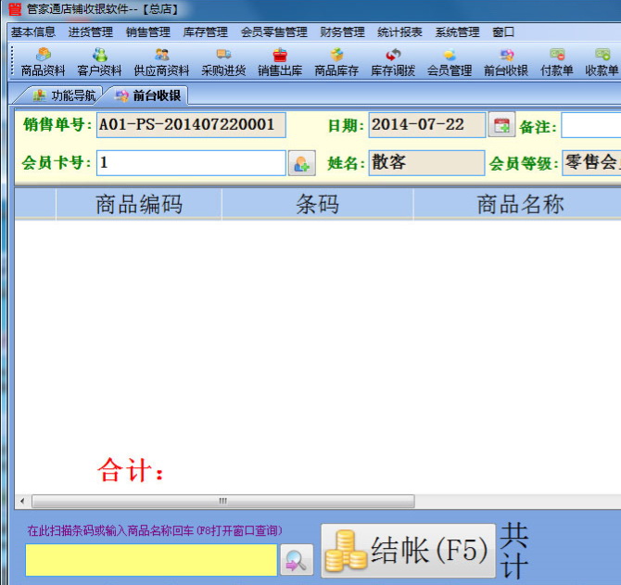Image resolution: width=621 pixels, height=585 pixels.
Task: Open 供应商资料 toolbar icon
Action: point(161,62)
